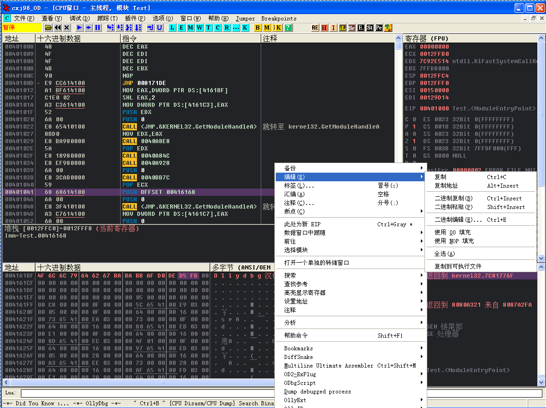Open References with cyan R icon
546x408 pixels.
tap(227, 28)
